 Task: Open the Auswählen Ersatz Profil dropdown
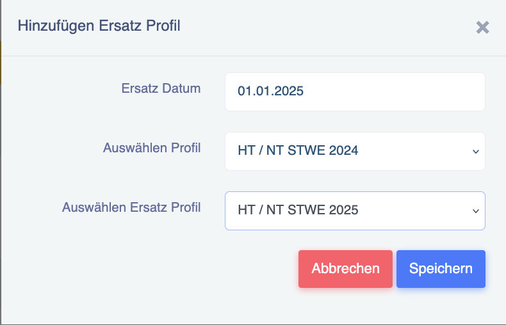click(355, 211)
